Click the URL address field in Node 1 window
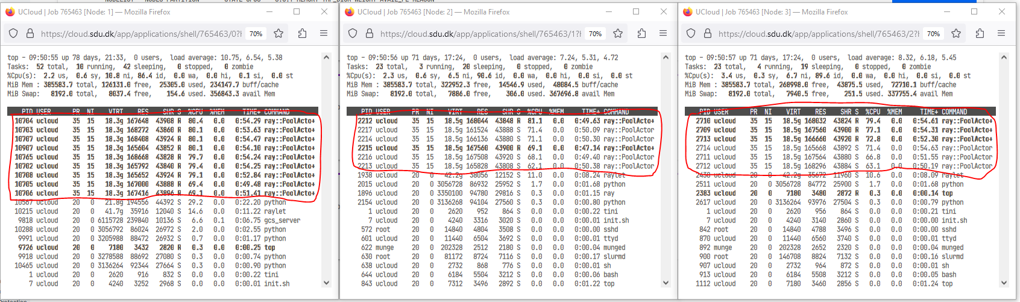Screen dimensions: 1020x302 (139, 34)
